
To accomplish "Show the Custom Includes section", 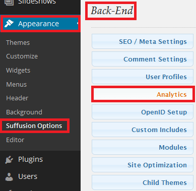I will tap(143, 130).
